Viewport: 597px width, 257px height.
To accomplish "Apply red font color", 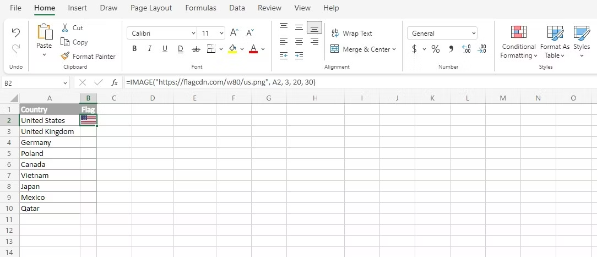I will [253, 49].
